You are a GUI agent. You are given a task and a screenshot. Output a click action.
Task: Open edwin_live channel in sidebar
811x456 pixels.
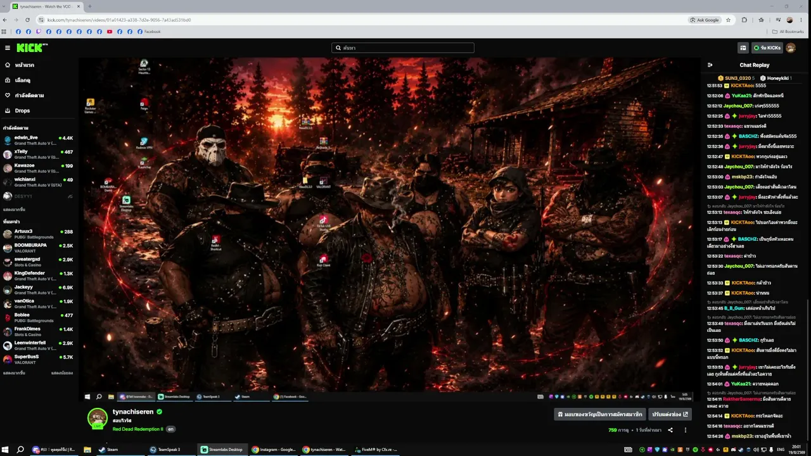click(38, 140)
